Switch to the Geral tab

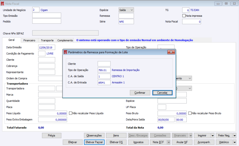pyautogui.click(x=11, y=40)
